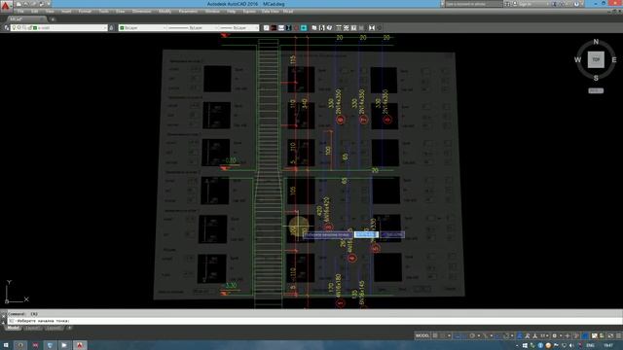Open the Tools menu
This screenshot has width=623, height=350.
point(104,12)
